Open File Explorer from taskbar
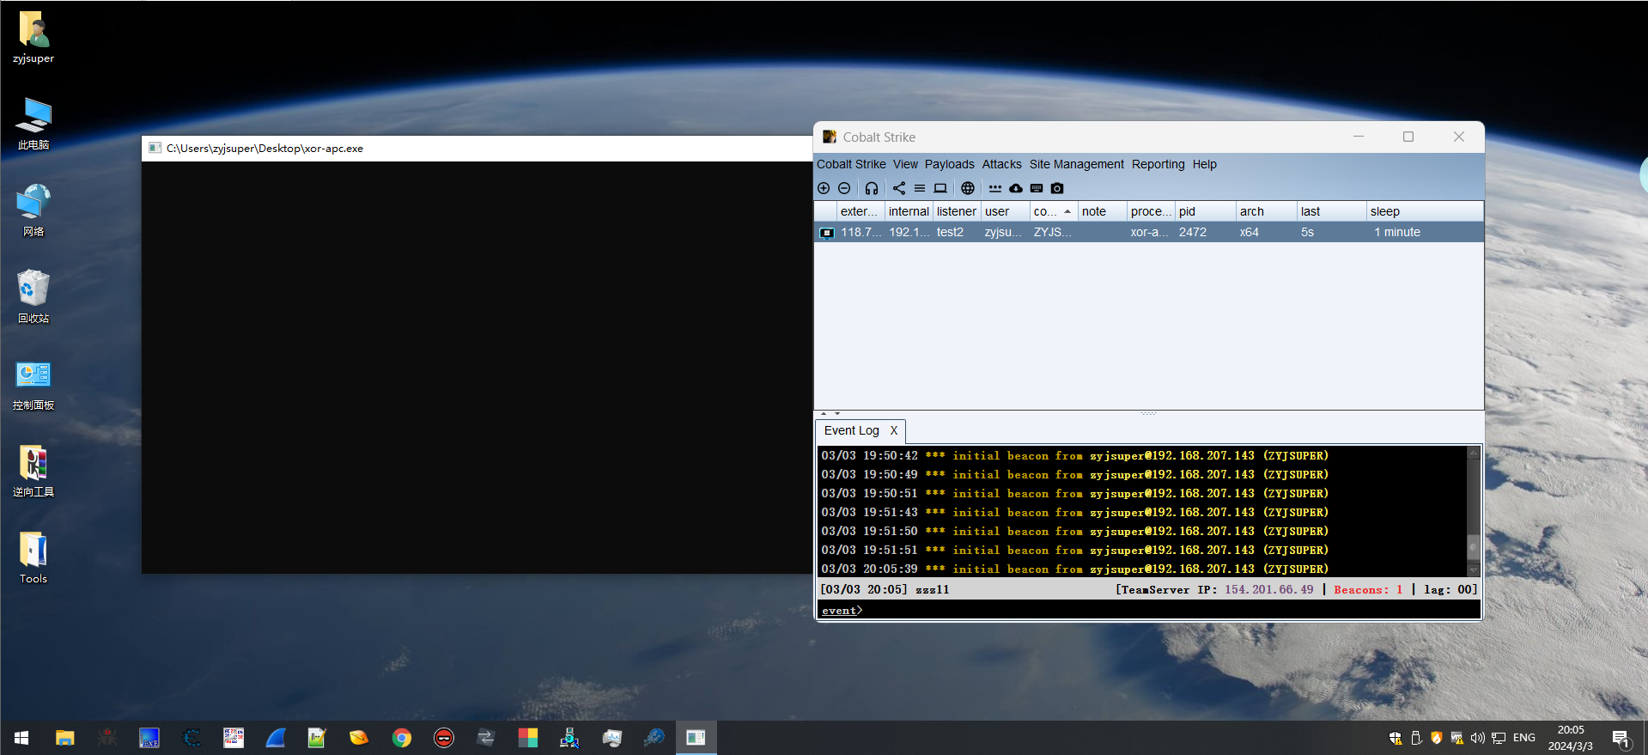Viewport: 1648px width, 755px height. coord(65,738)
